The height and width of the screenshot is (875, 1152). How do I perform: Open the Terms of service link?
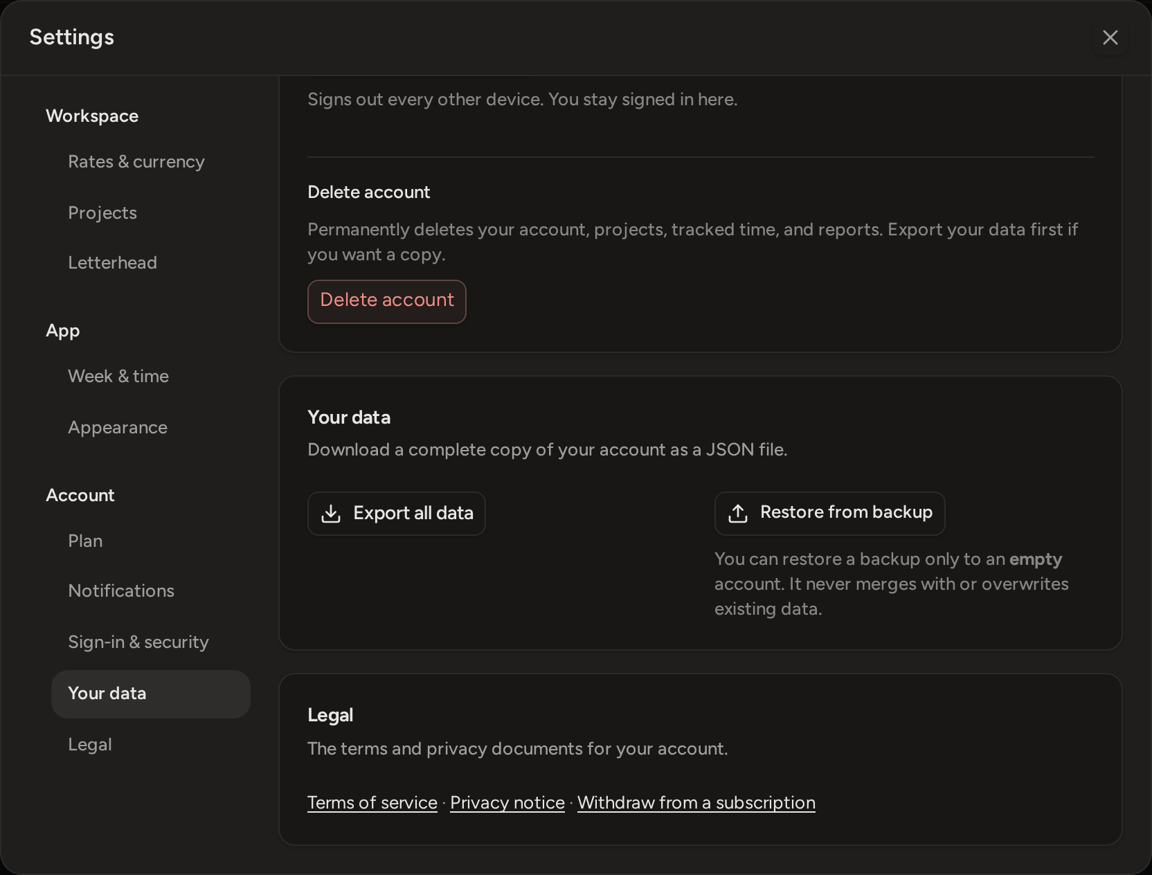(x=372, y=803)
